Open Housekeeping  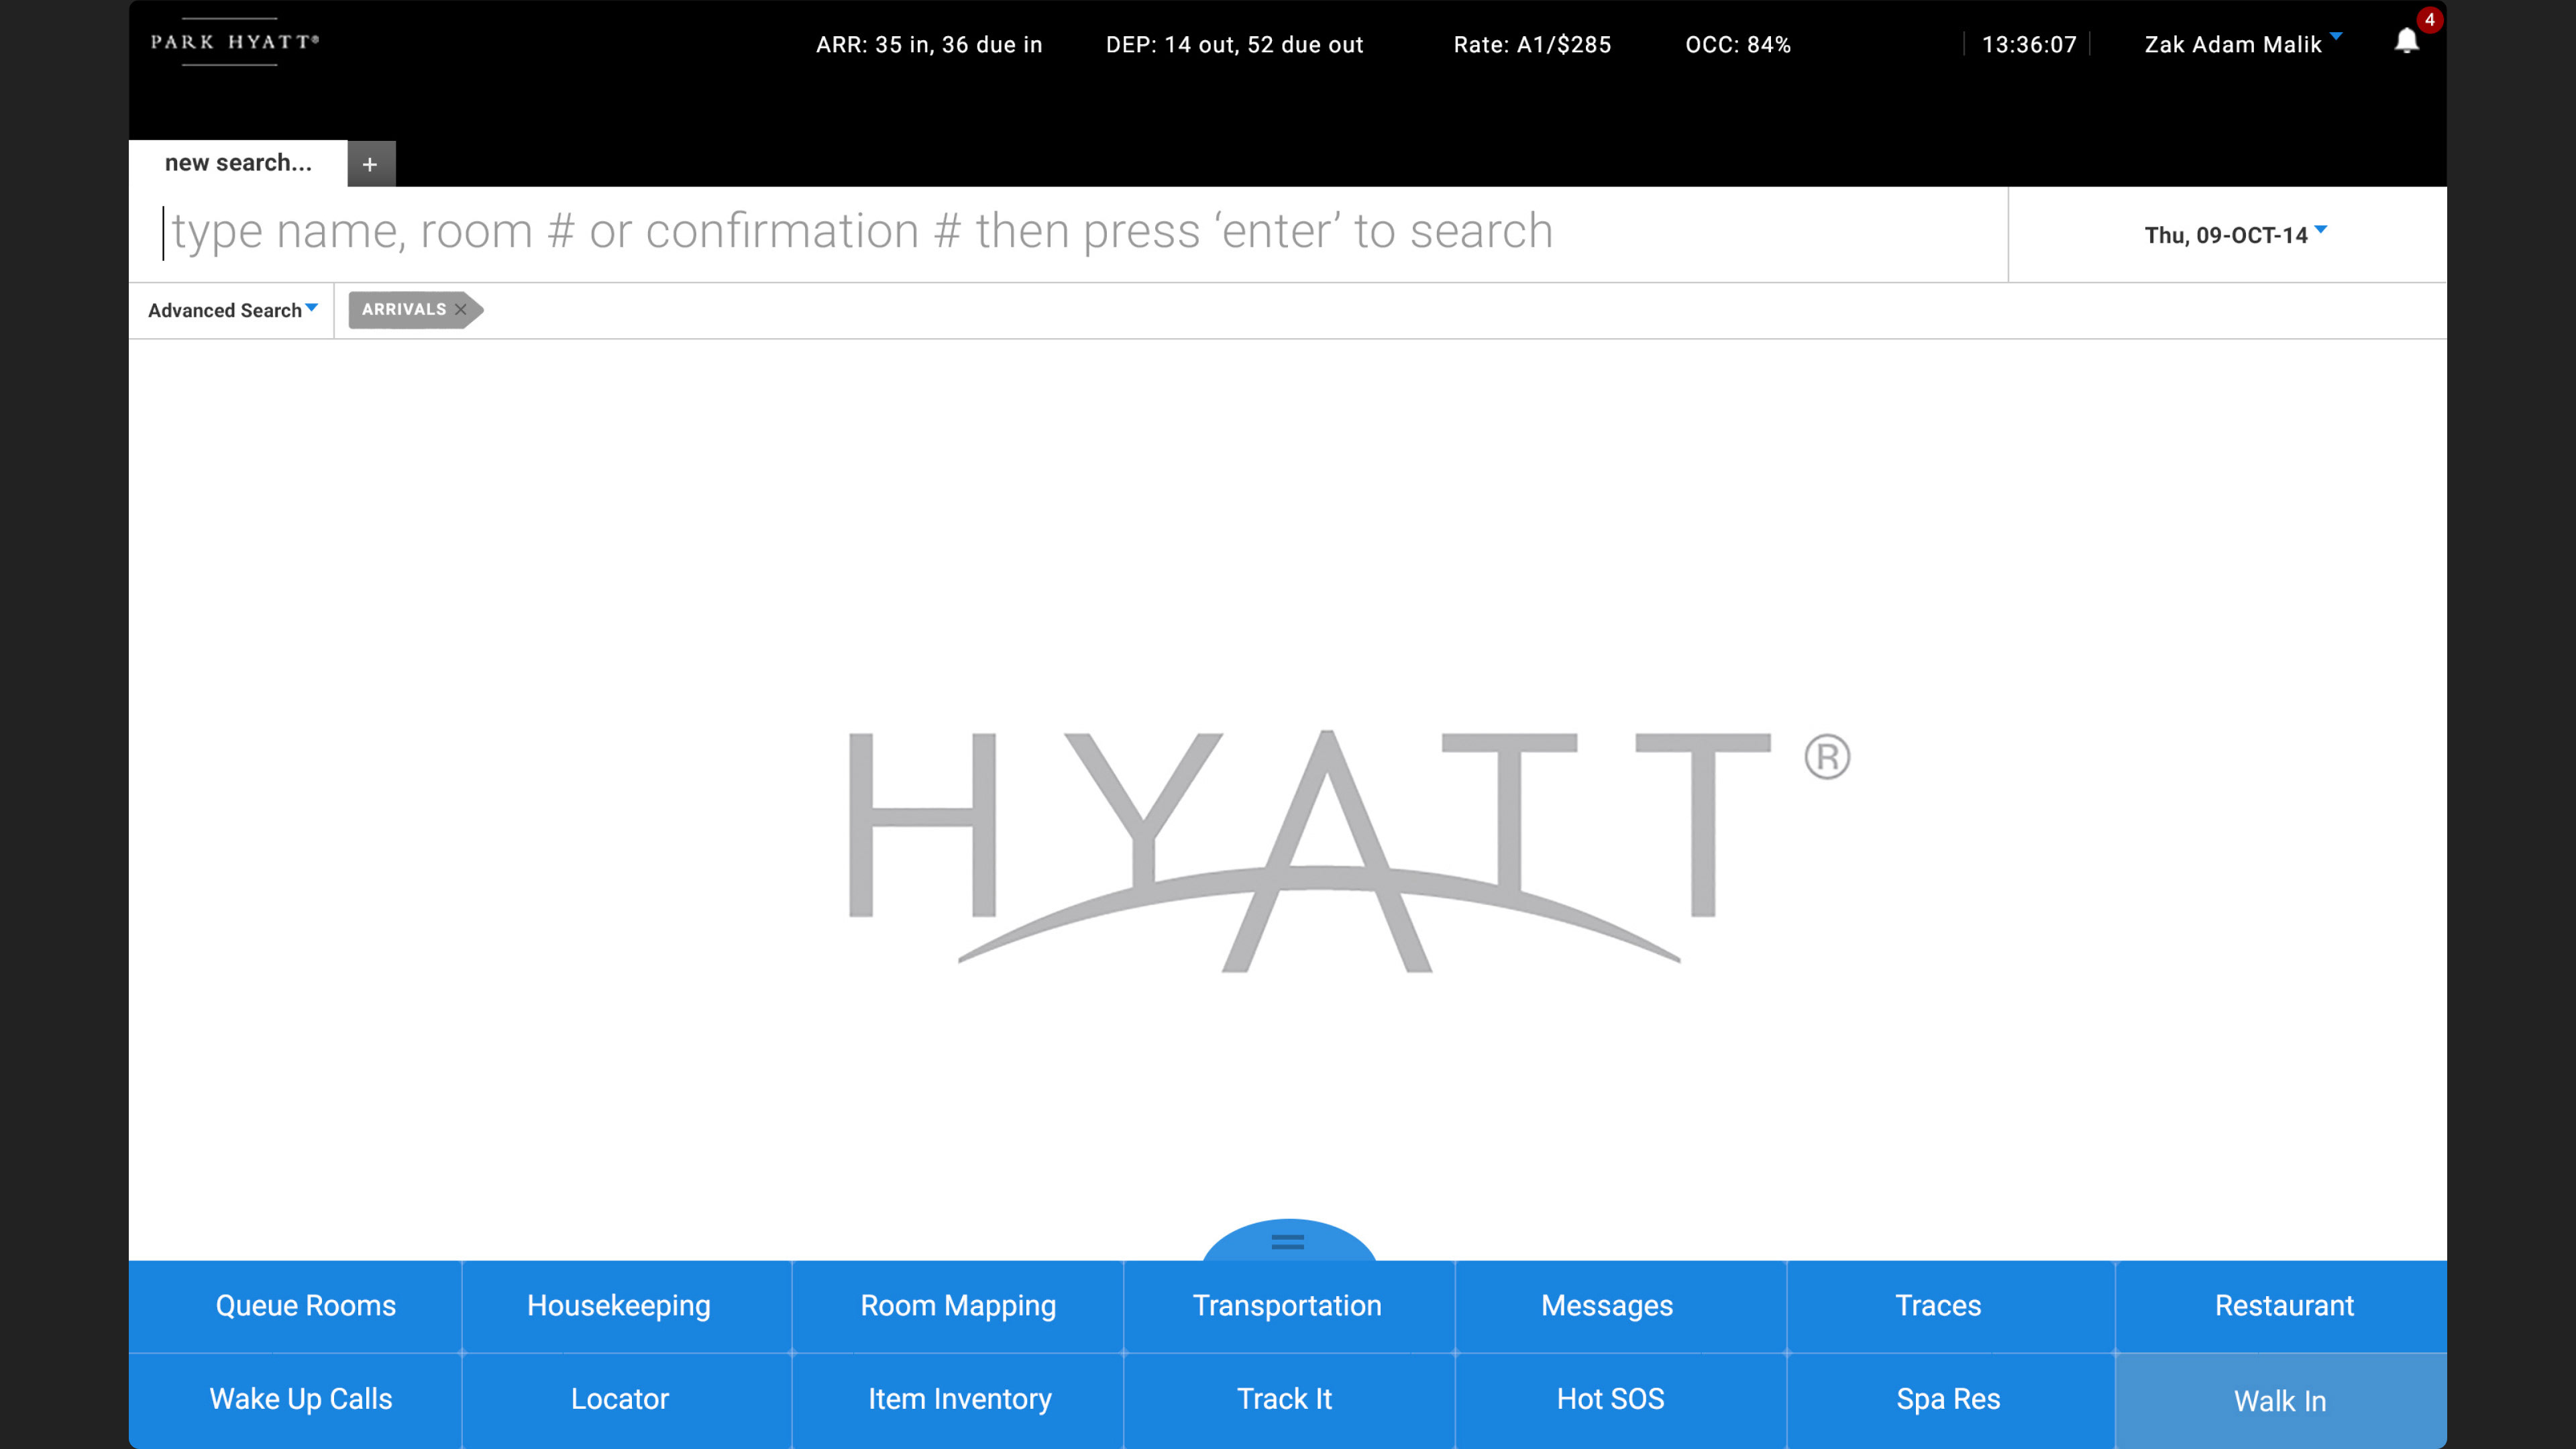626,1306
